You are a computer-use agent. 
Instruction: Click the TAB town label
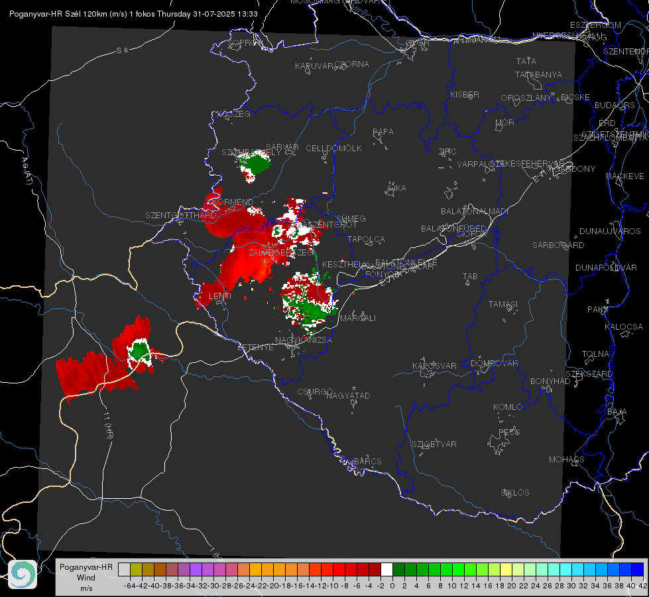[x=470, y=277]
